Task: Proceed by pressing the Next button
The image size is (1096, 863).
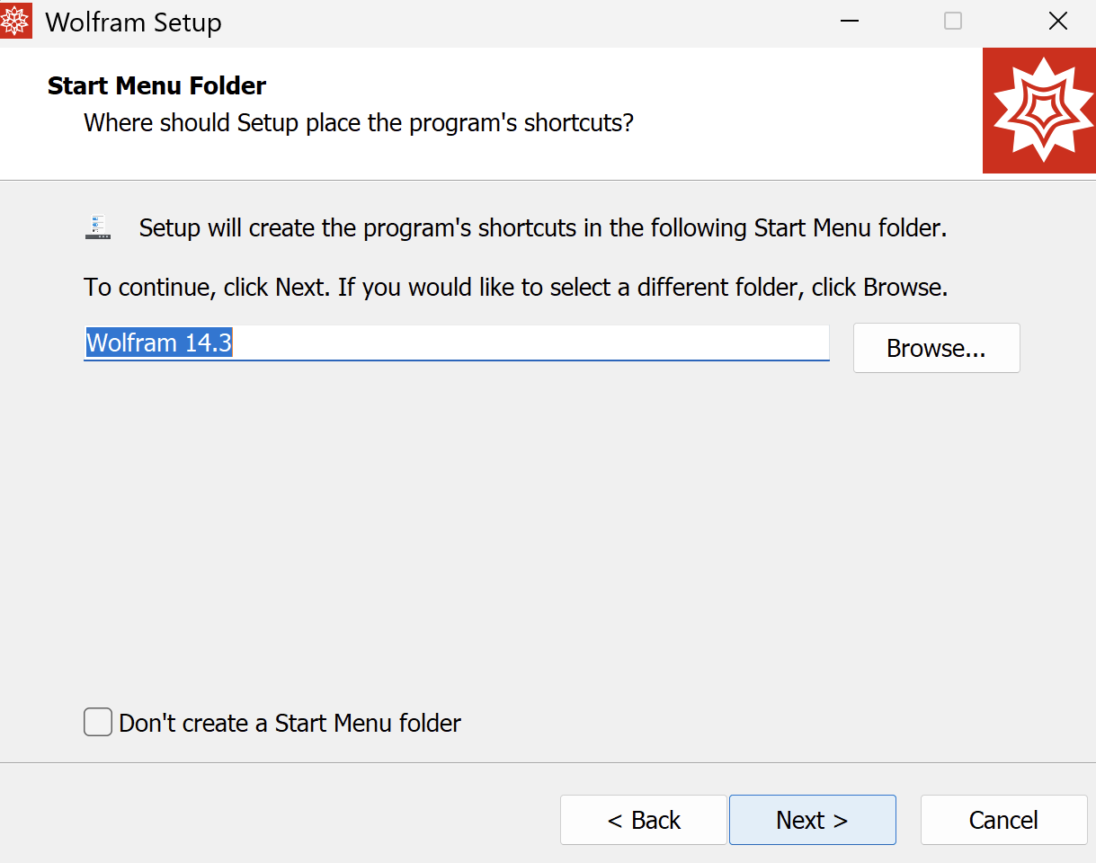Action: point(812,820)
